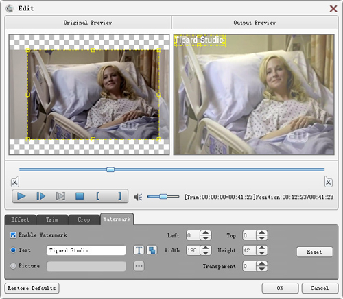Image resolution: width=343 pixels, height=299 pixels.
Task: Click the Top position input field
Action: click(250, 235)
